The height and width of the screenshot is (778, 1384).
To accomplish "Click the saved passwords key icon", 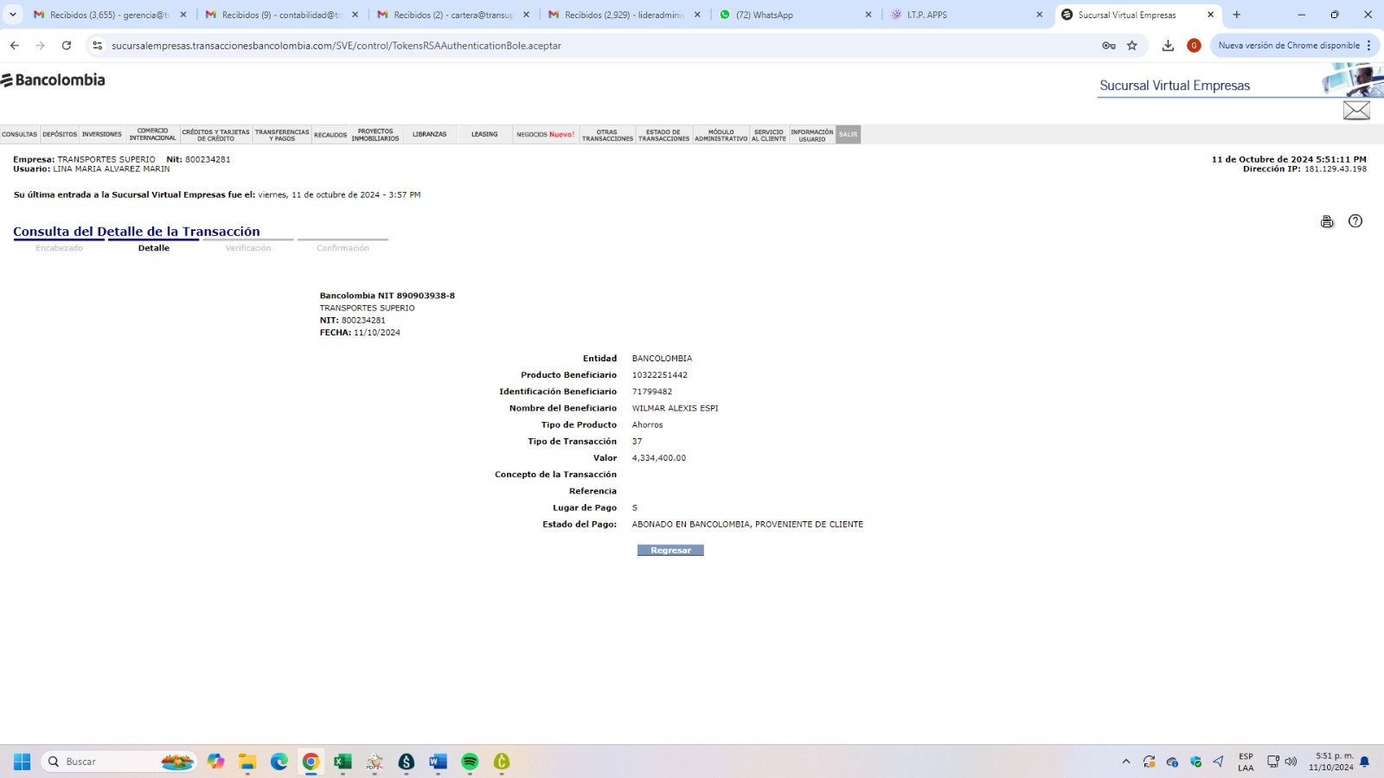I will point(1108,46).
